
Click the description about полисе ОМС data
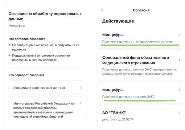click(x=139, y=72)
